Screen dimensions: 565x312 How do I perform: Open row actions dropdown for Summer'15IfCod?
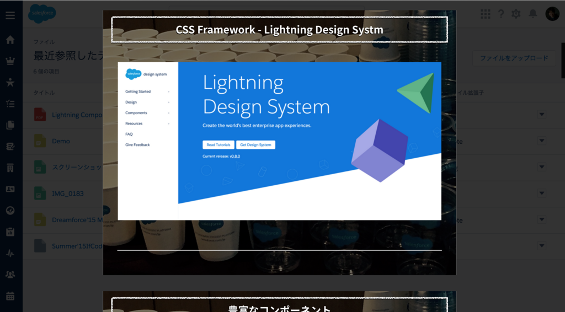pos(542,246)
